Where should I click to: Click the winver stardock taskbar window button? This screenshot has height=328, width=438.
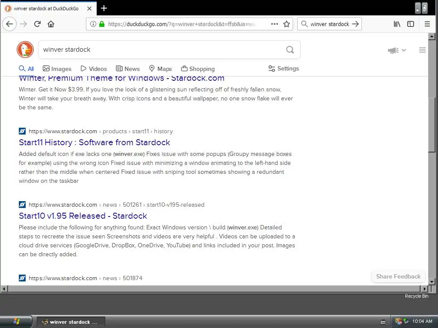[71, 322]
